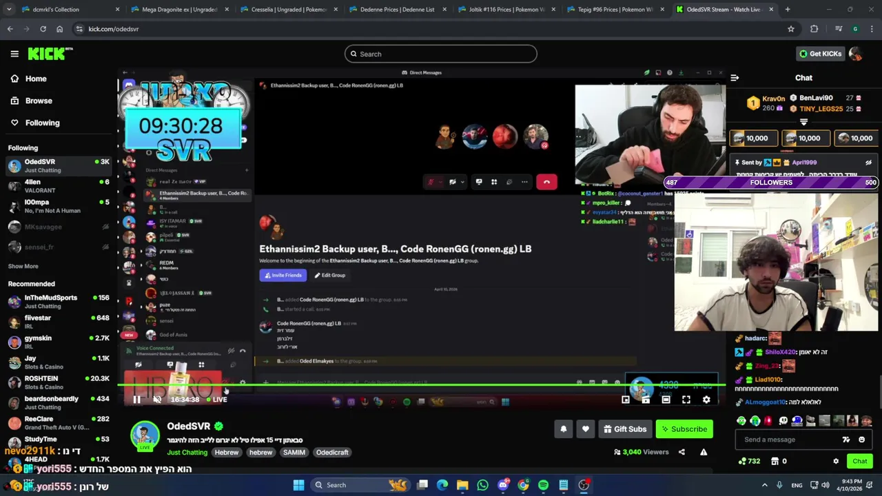Open OdedSVR channel avatar
Image resolution: width=882 pixels, height=496 pixels.
pyautogui.click(x=145, y=435)
